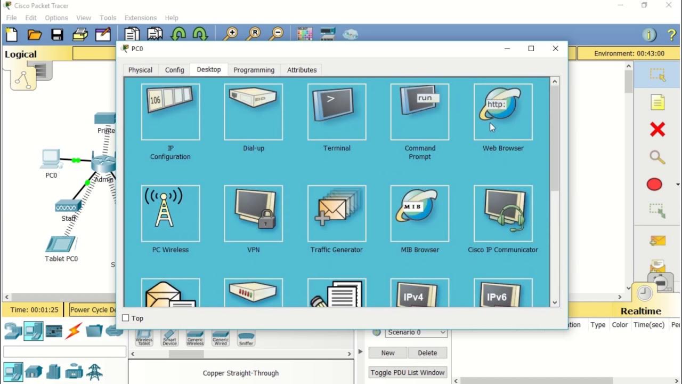Show the help question mark icon
The image size is (682, 384).
671,35
